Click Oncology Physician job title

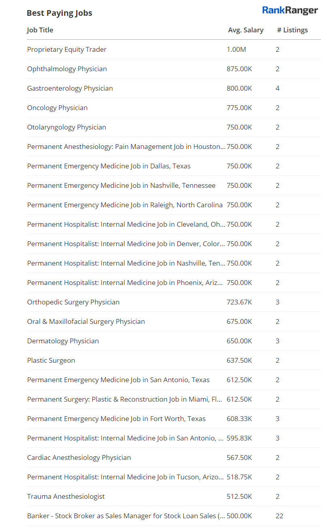pyautogui.click(x=57, y=108)
